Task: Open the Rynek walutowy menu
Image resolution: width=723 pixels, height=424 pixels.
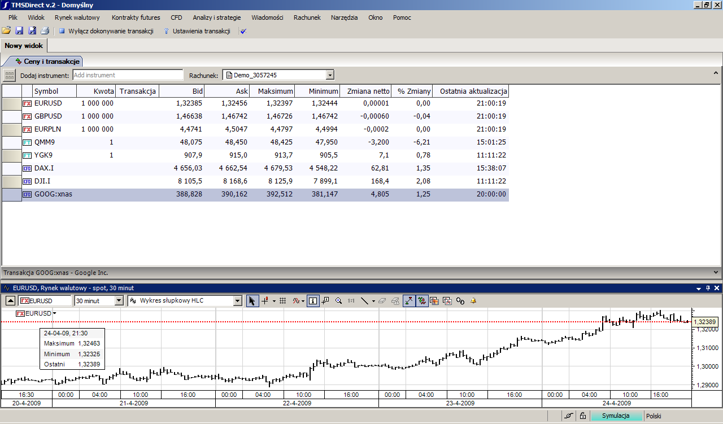Action: pyautogui.click(x=77, y=18)
